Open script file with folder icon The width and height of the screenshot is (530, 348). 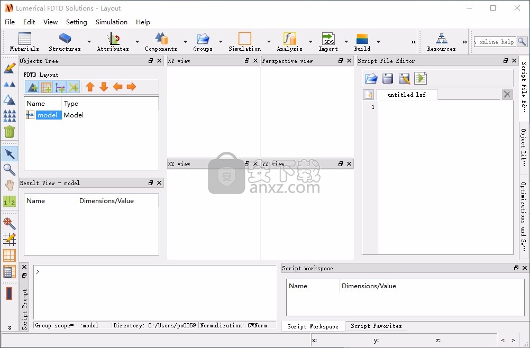[x=371, y=78]
